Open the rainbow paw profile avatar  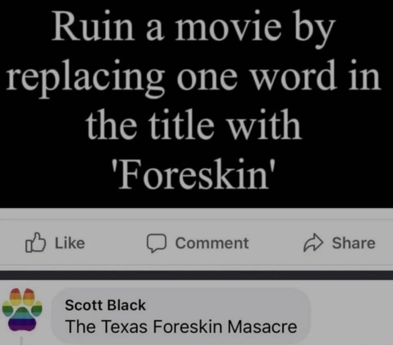tap(22, 310)
